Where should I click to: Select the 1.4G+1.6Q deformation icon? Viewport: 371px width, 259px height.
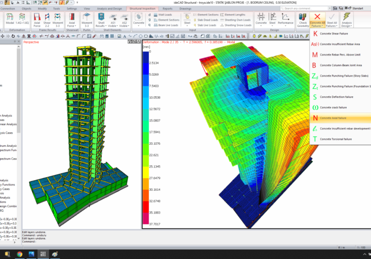point(22,19)
